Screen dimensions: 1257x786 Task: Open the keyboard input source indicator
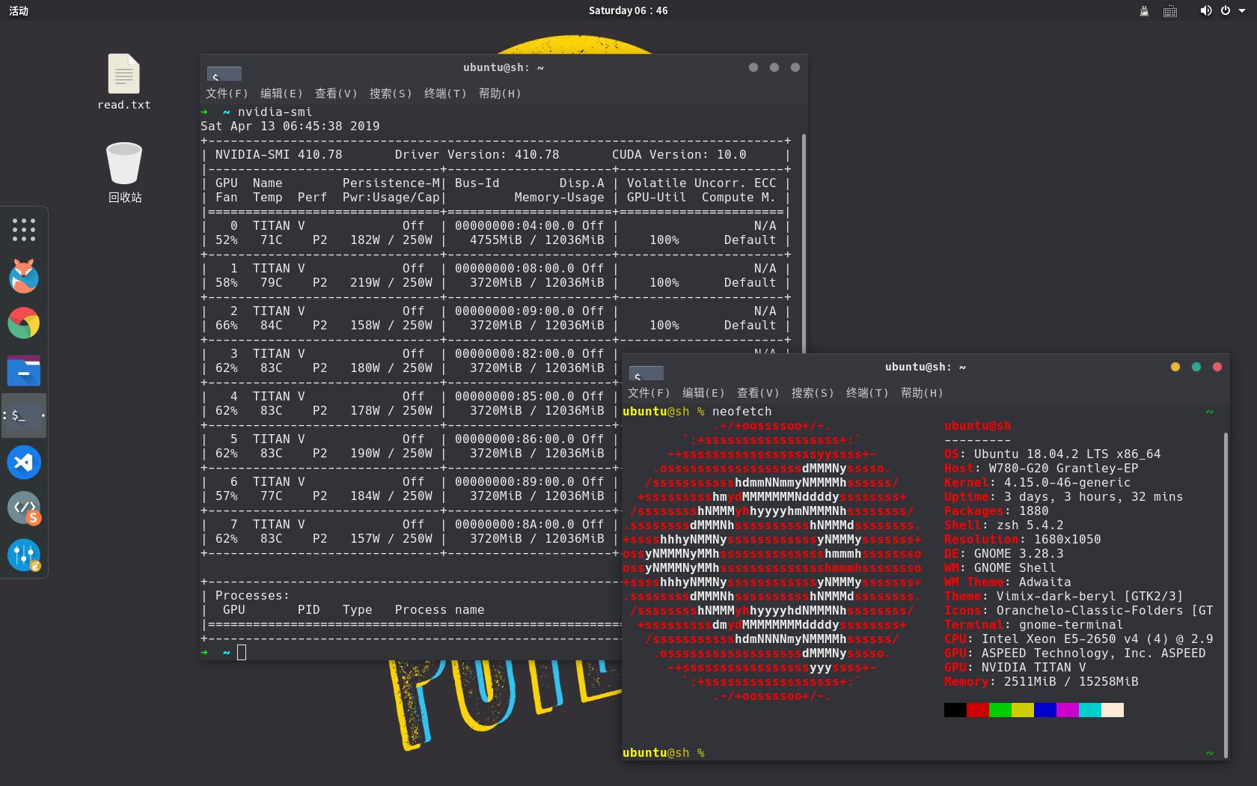tap(1170, 11)
